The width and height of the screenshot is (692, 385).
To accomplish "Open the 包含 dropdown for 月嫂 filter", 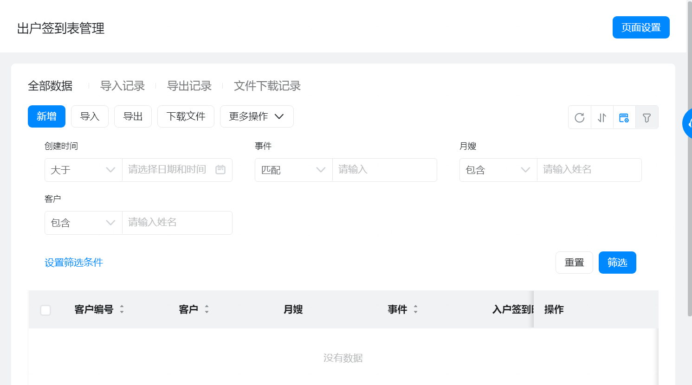I will coord(498,170).
